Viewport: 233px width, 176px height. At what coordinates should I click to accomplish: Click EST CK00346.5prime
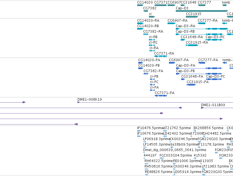click(171, 142)
